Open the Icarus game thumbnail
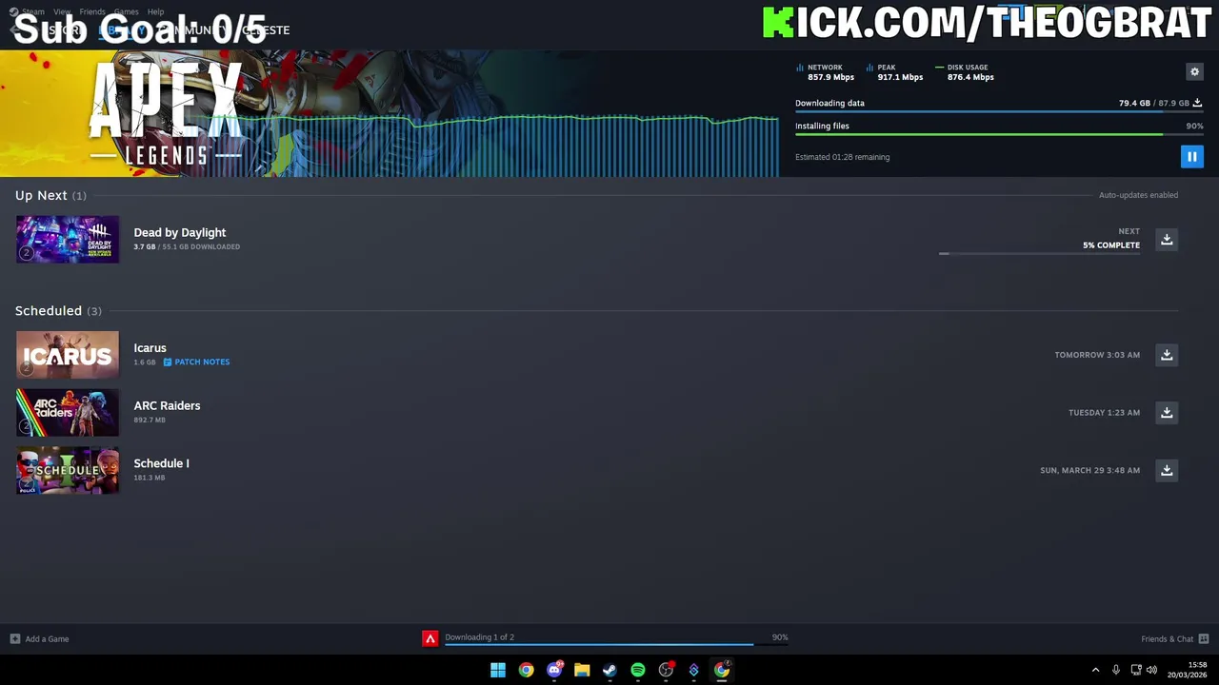Screen dimensions: 1219x685 click(x=68, y=355)
